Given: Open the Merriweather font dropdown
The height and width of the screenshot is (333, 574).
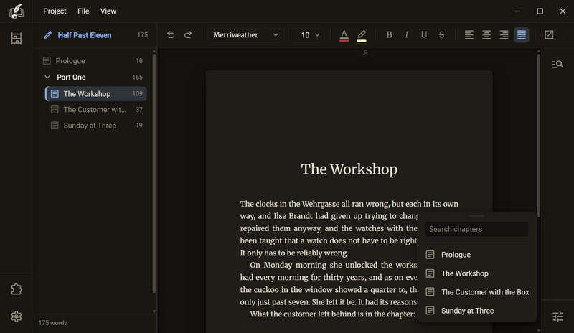Looking at the screenshot, I should [x=245, y=34].
